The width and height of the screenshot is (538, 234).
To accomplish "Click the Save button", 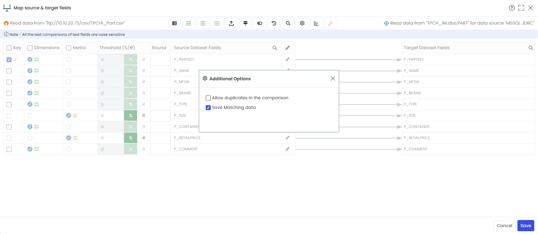I will [526, 226].
